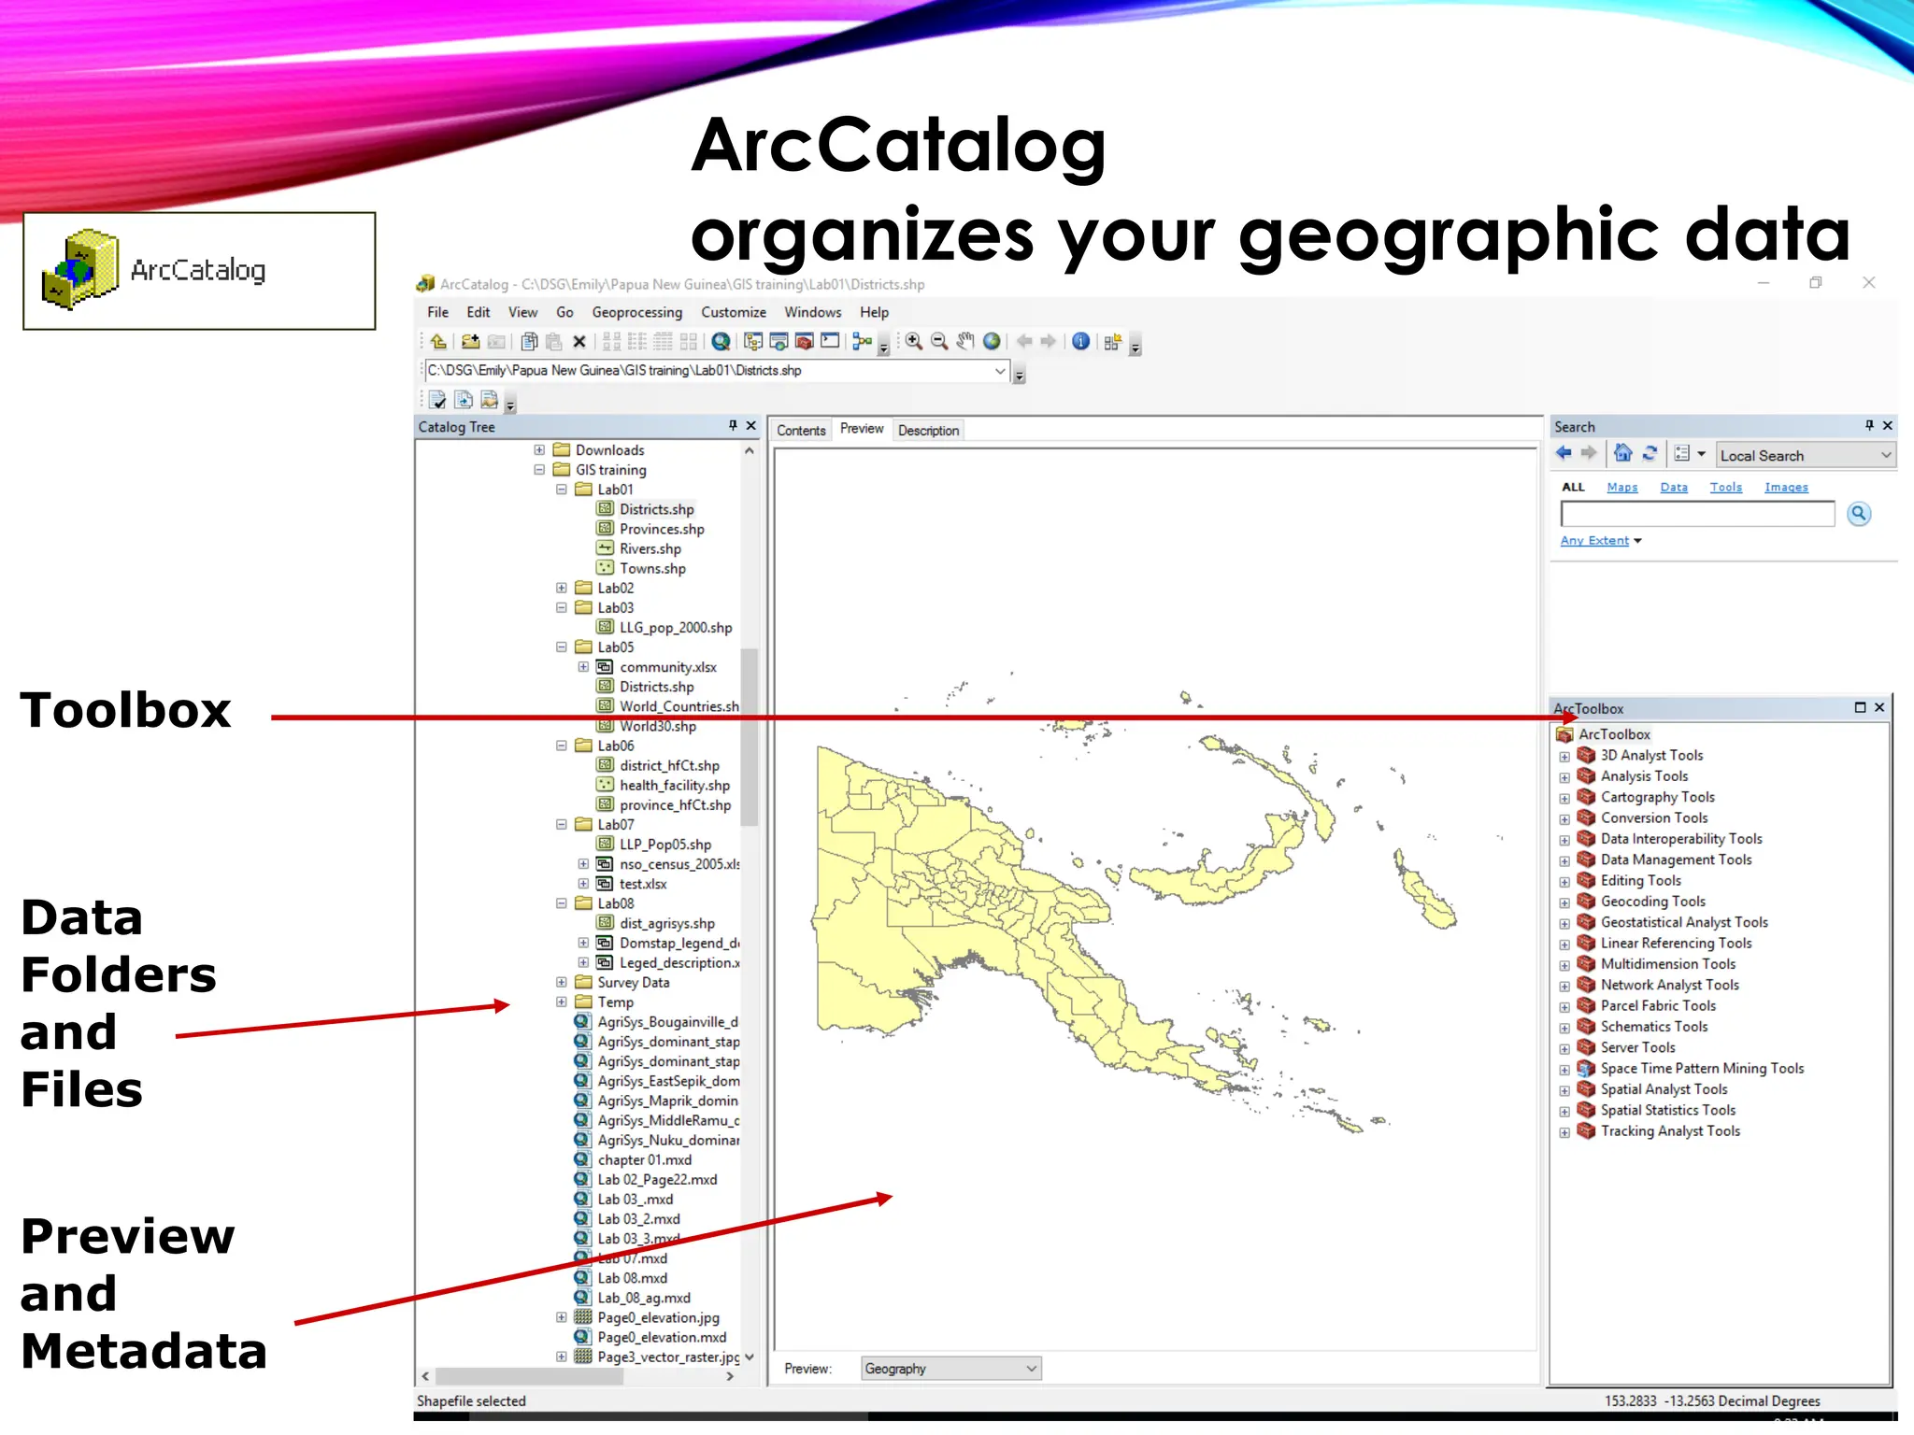Click the Validate Metadata icon

[x=437, y=401]
